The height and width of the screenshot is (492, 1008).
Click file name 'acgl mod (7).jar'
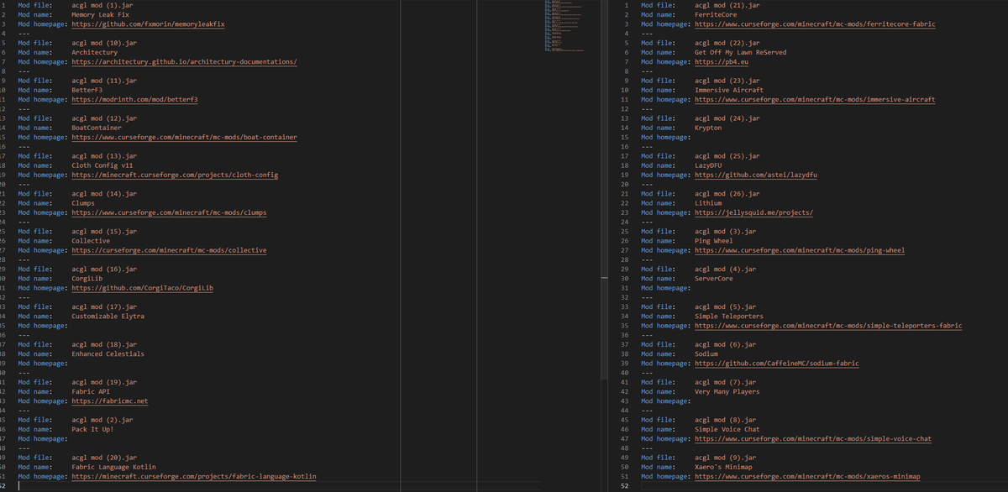coord(726,383)
